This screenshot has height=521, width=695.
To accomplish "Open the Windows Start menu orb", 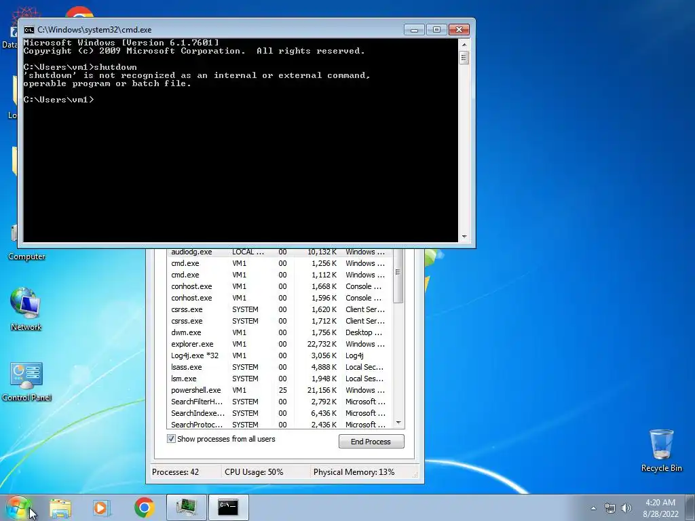I will point(18,507).
